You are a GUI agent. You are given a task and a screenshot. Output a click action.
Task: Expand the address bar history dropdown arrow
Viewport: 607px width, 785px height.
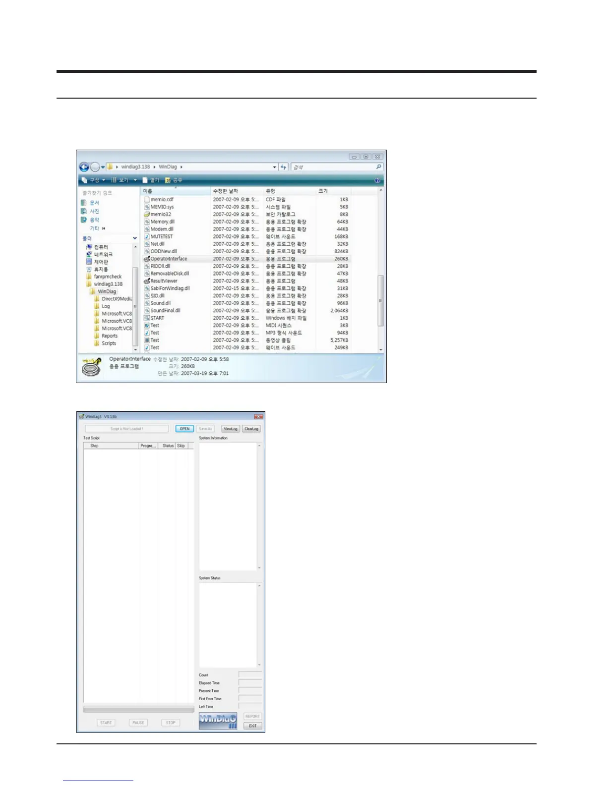(275, 167)
